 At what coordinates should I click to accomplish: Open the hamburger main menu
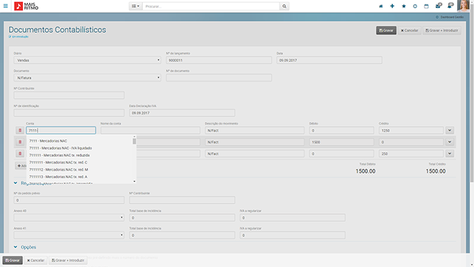click(6, 6)
